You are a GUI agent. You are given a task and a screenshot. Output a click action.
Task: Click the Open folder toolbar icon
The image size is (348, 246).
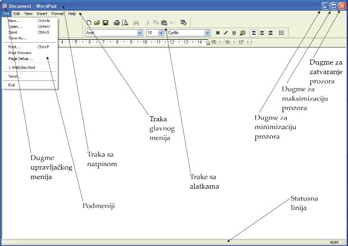[x=97, y=22]
